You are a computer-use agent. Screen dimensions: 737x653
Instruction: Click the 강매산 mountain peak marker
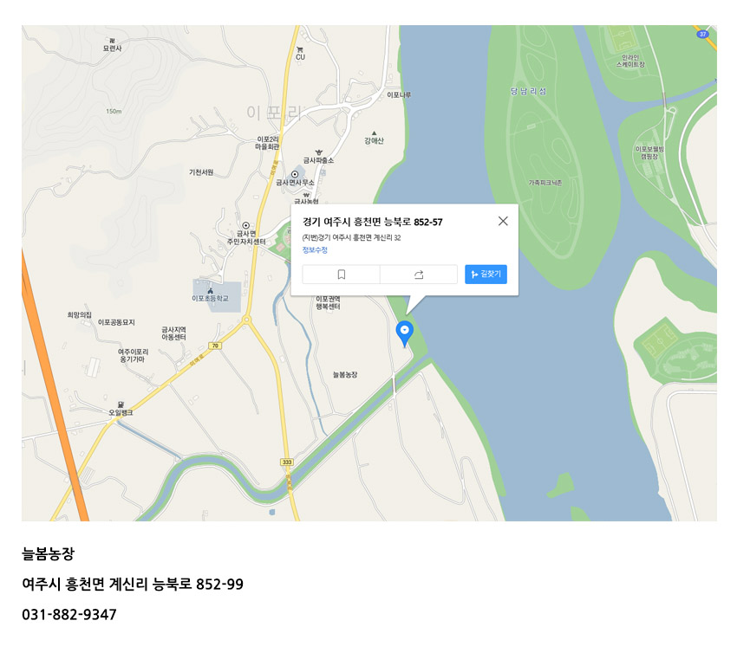tap(375, 133)
